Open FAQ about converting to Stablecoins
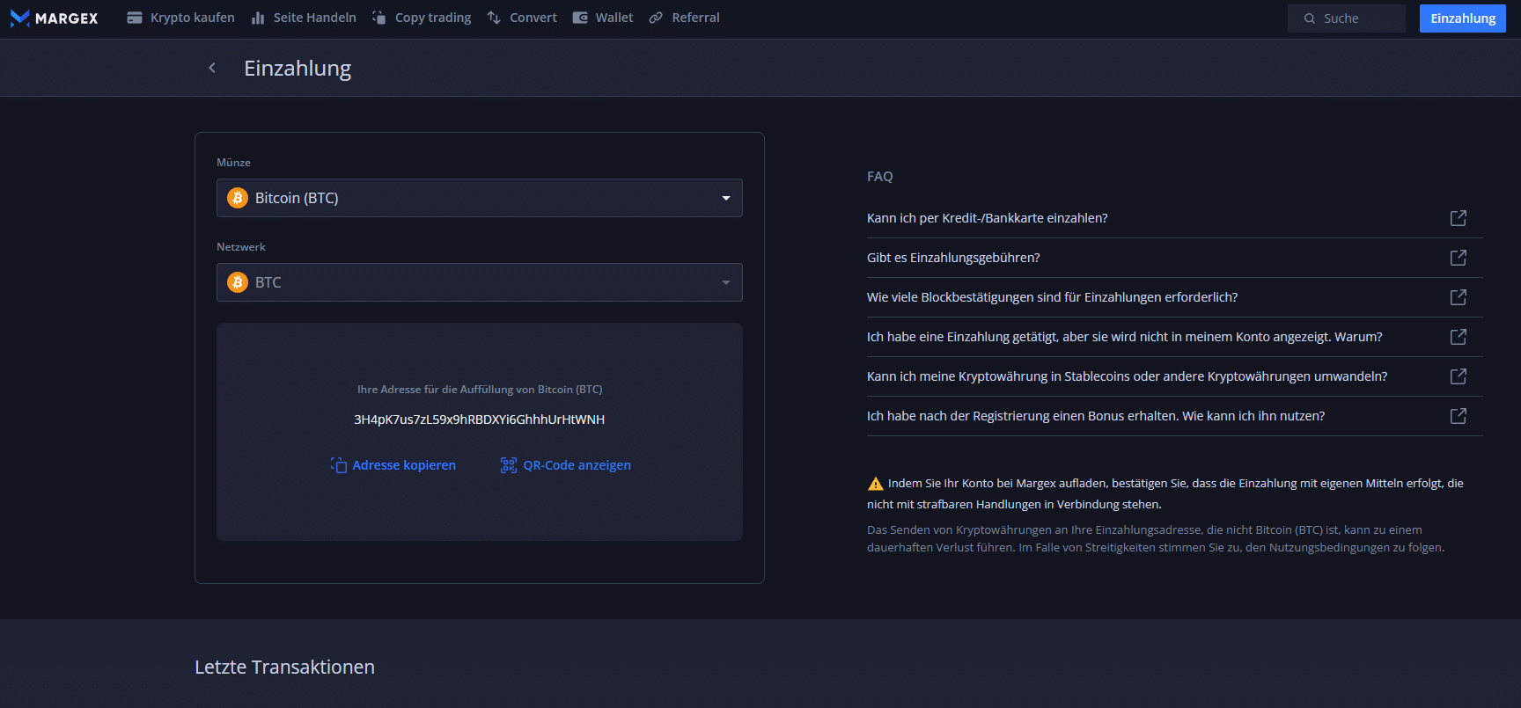The width and height of the screenshot is (1521, 708). coord(1127,376)
